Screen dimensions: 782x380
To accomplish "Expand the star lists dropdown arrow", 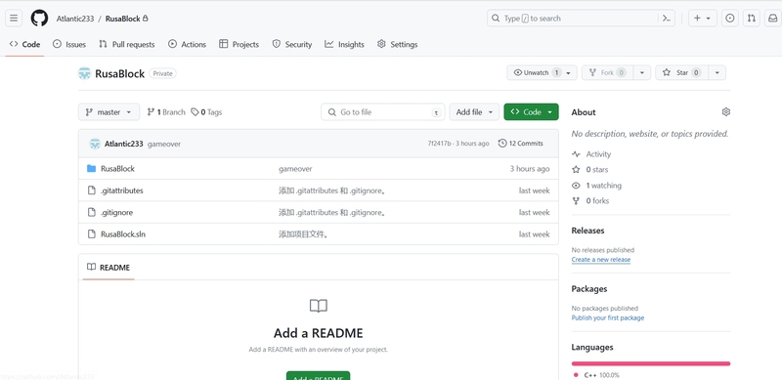I will click(717, 73).
